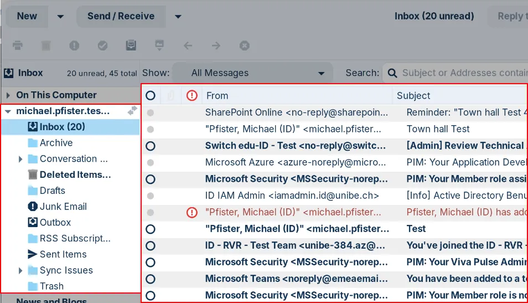
Task: Click the Stop cancel toolbar icon
Action: click(245, 45)
